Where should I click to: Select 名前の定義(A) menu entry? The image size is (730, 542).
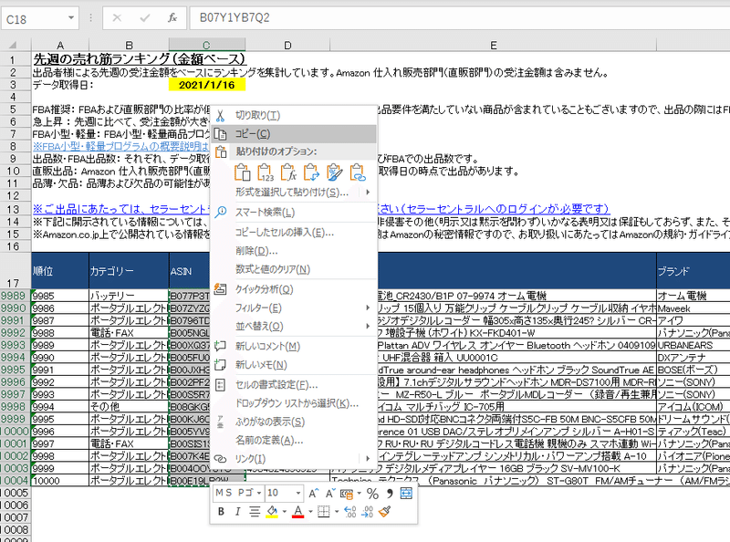pyautogui.click(x=294, y=440)
